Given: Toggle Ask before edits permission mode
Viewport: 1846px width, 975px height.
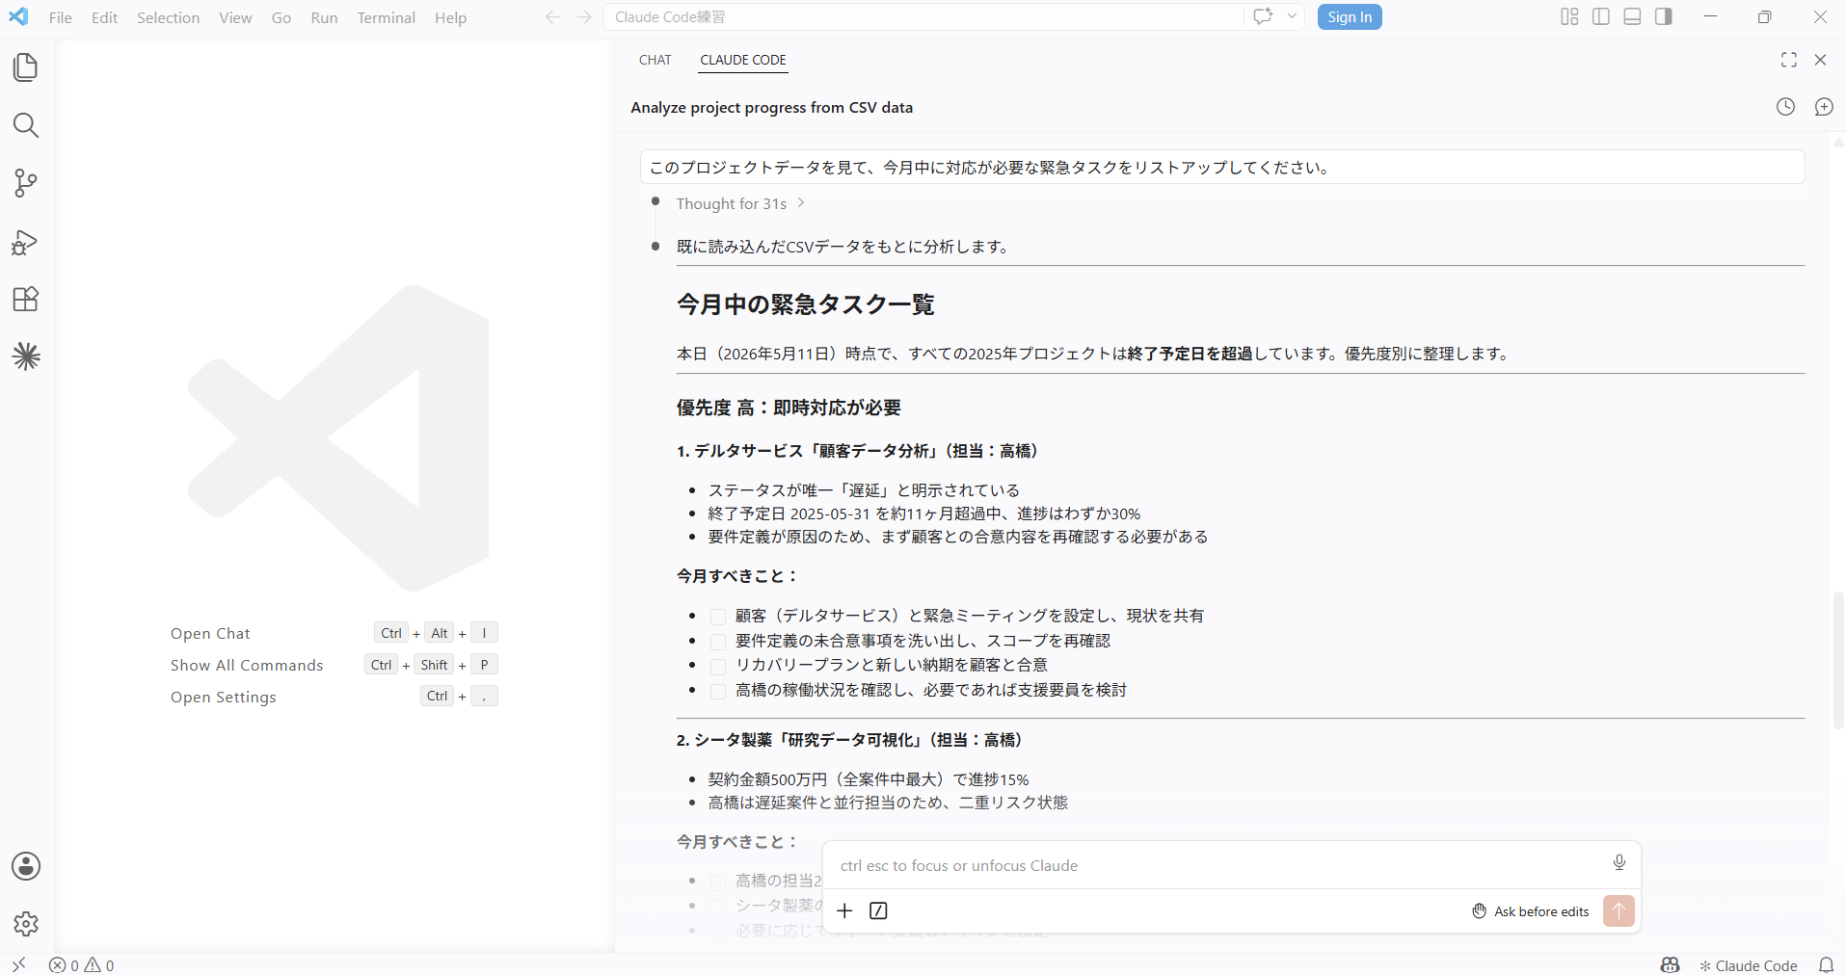Looking at the screenshot, I should click(x=1531, y=911).
